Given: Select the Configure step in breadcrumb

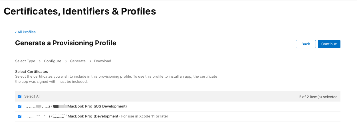Looking at the screenshot, I should coord(53,61).
